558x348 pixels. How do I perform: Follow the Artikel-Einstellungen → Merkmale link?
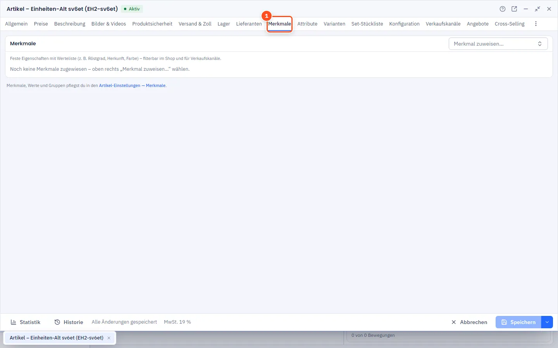pyautogui.click(x=133, y=85)
